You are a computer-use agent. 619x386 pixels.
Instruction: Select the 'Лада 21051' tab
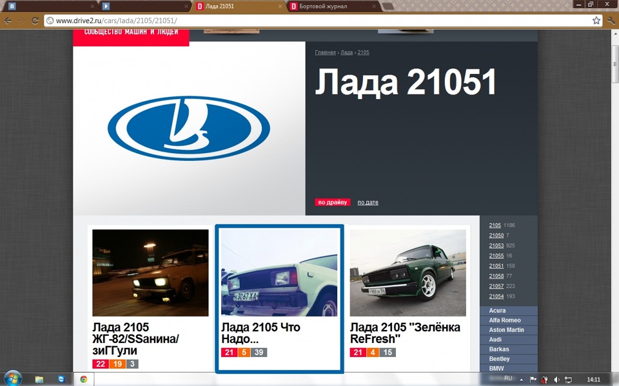coord(239,6)
